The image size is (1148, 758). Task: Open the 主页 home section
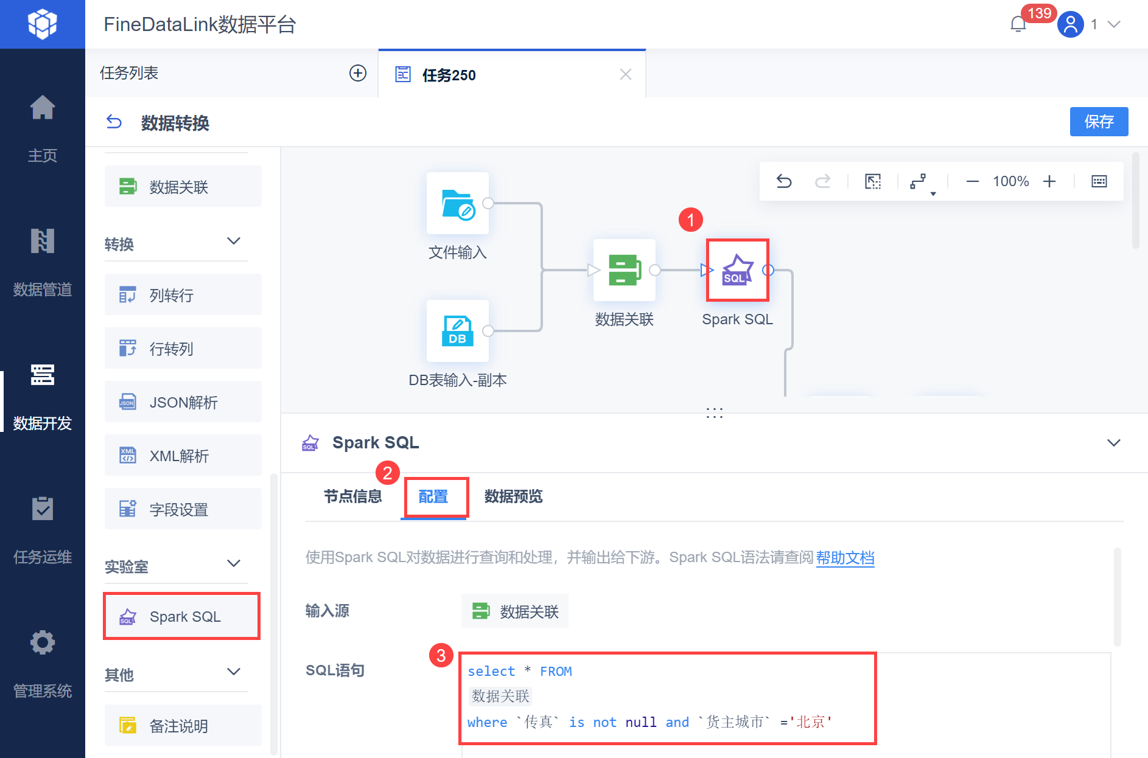43,129
